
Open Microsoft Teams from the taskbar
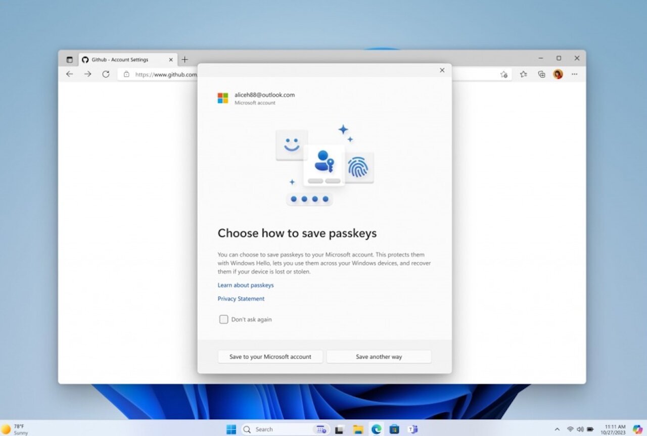413,429
